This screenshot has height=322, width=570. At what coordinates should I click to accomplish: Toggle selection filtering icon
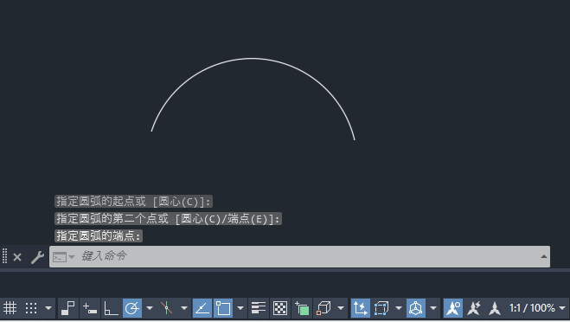(381, 308)
